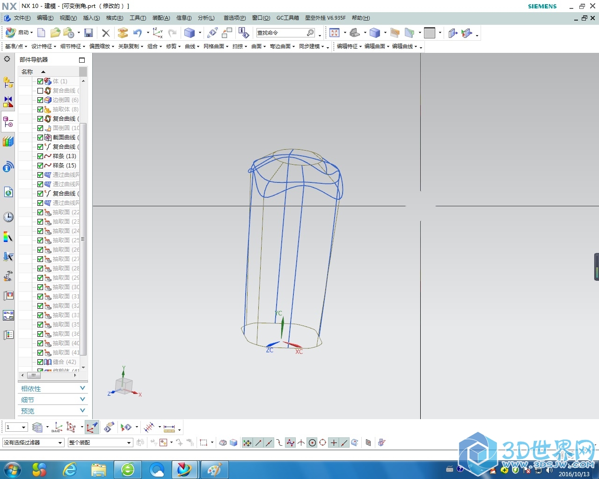Screen dimensions: 599x479
Task: Click the 名称 column header
Action: click(49, 72)
